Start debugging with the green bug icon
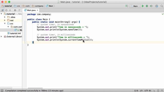The width and height of the screenshot is (164, 92). (147, 6)
